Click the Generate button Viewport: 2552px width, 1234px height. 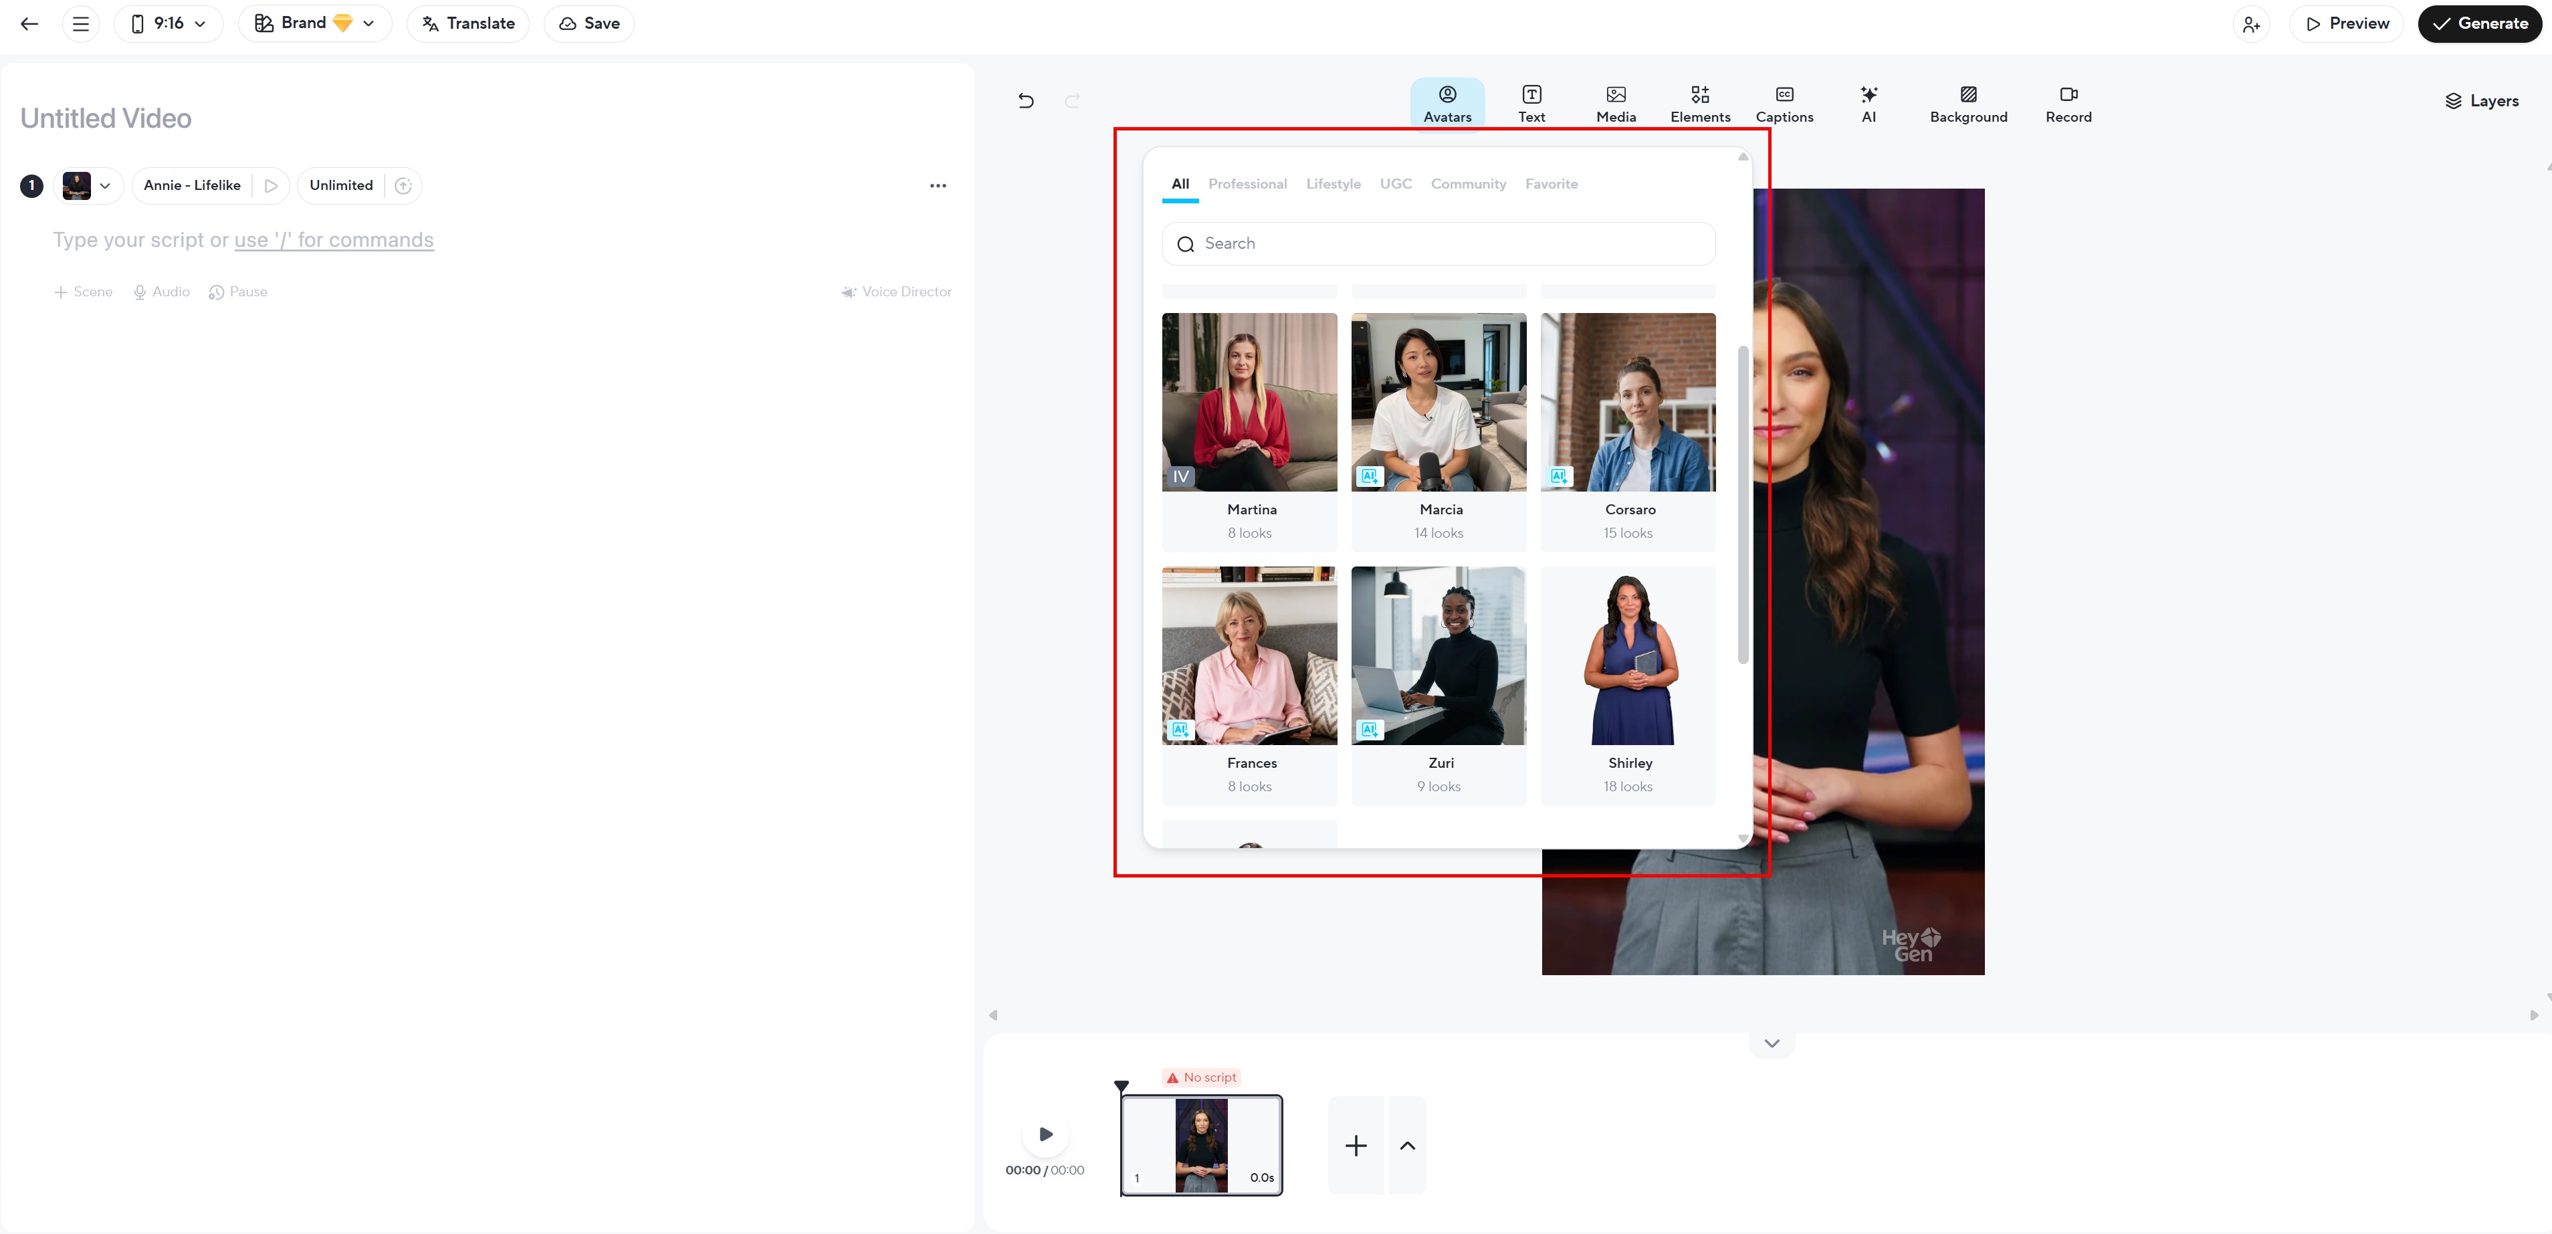point(2478,24)
